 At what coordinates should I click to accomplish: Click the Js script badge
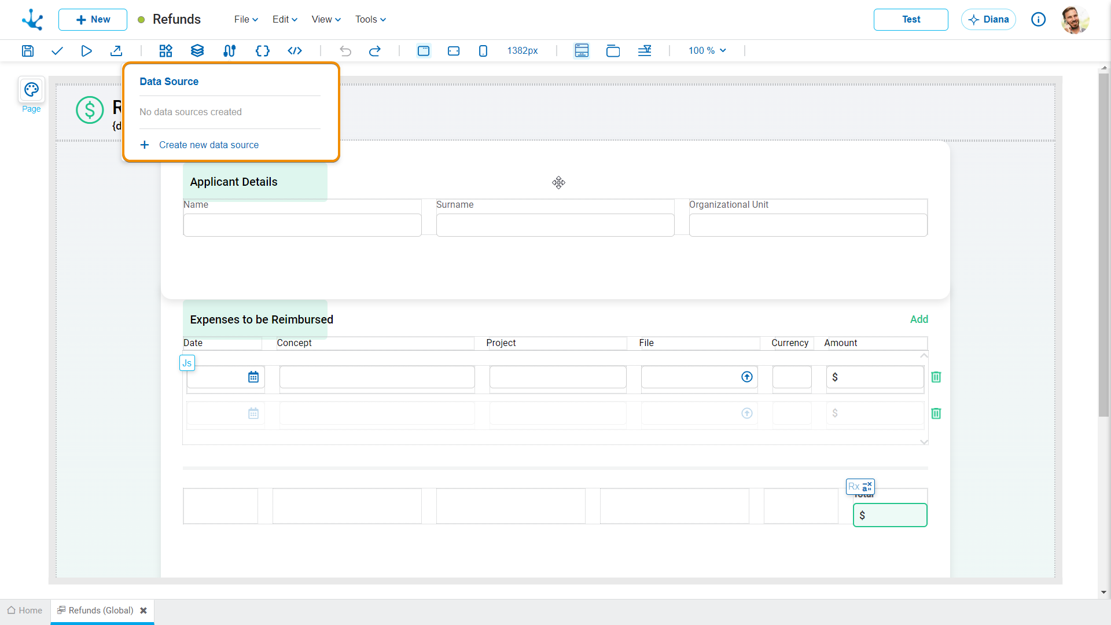[187, 363]
